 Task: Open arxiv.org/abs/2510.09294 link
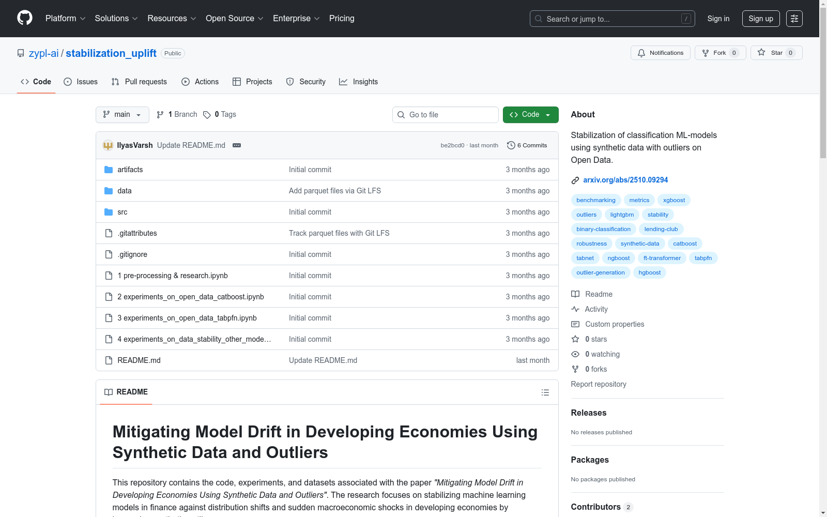coord(625,180)
